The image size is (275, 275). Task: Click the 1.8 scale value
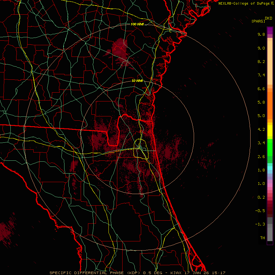coord(261,170)
